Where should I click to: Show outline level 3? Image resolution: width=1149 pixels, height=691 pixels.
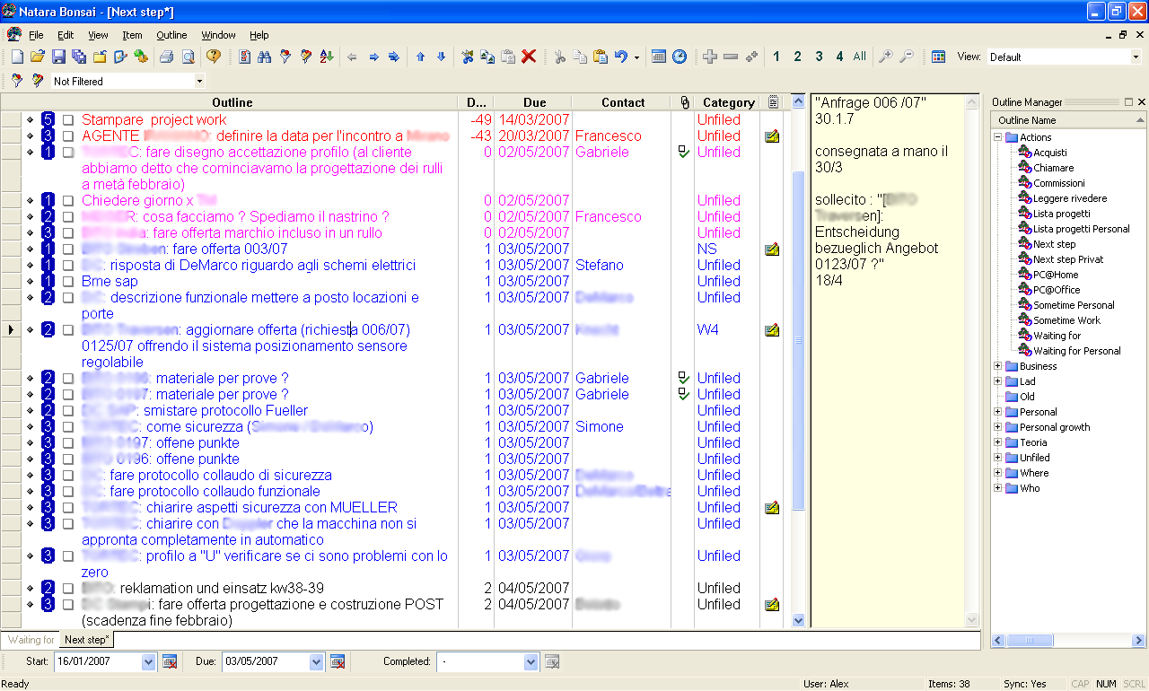(x=819, y=57)
